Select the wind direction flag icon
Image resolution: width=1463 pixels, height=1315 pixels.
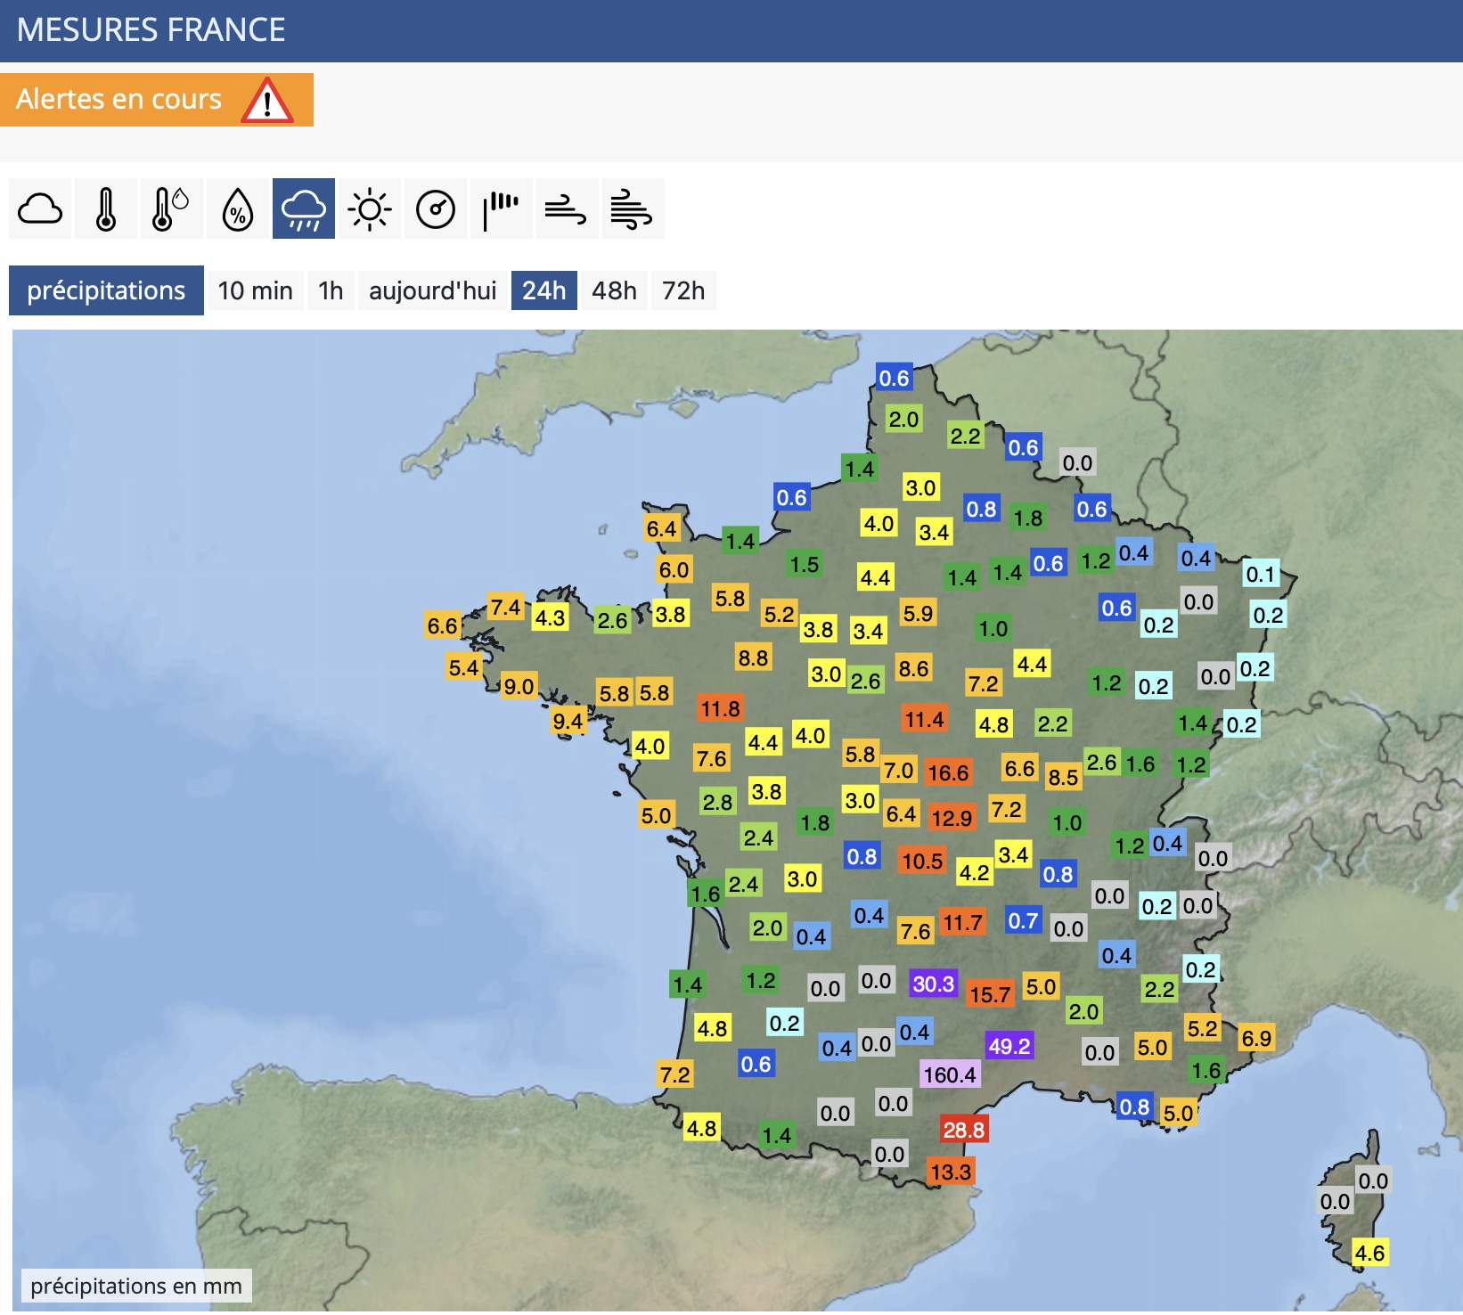click(501, 209)
